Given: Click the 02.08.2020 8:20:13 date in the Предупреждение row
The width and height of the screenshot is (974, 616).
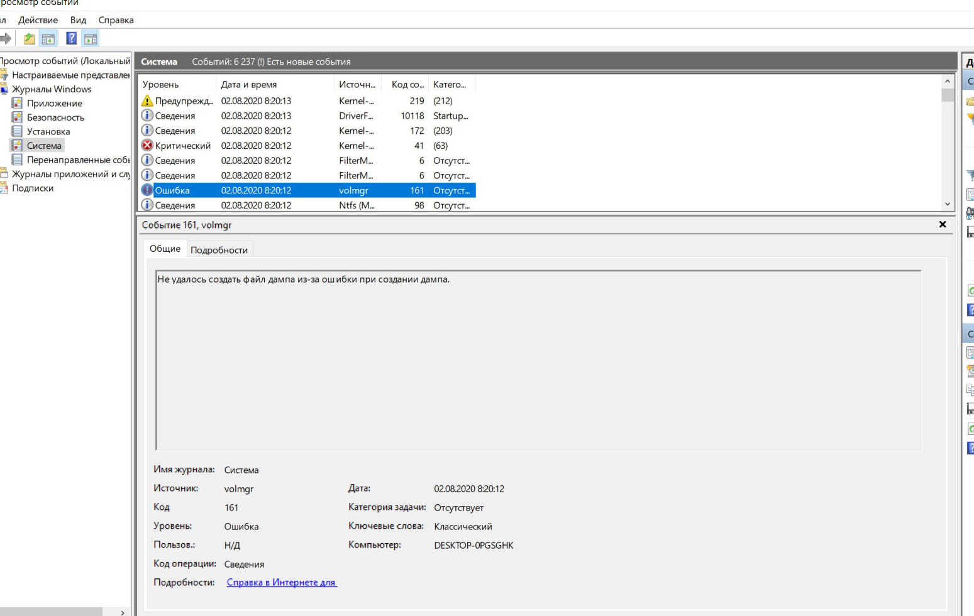Looking at the screenshot, I should pos(256,100).
